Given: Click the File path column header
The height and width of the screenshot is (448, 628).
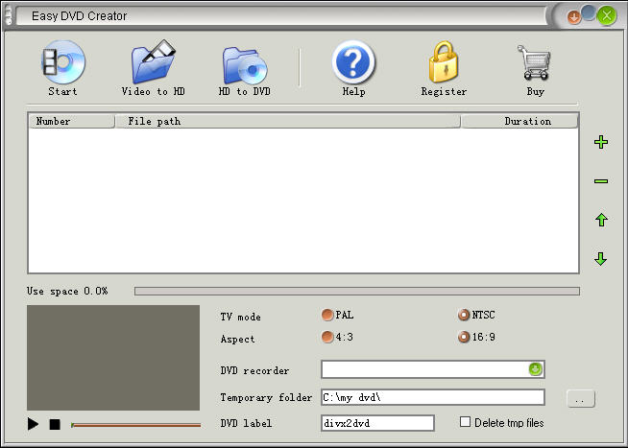Looking at the screenshot, I should coord(287,121).
